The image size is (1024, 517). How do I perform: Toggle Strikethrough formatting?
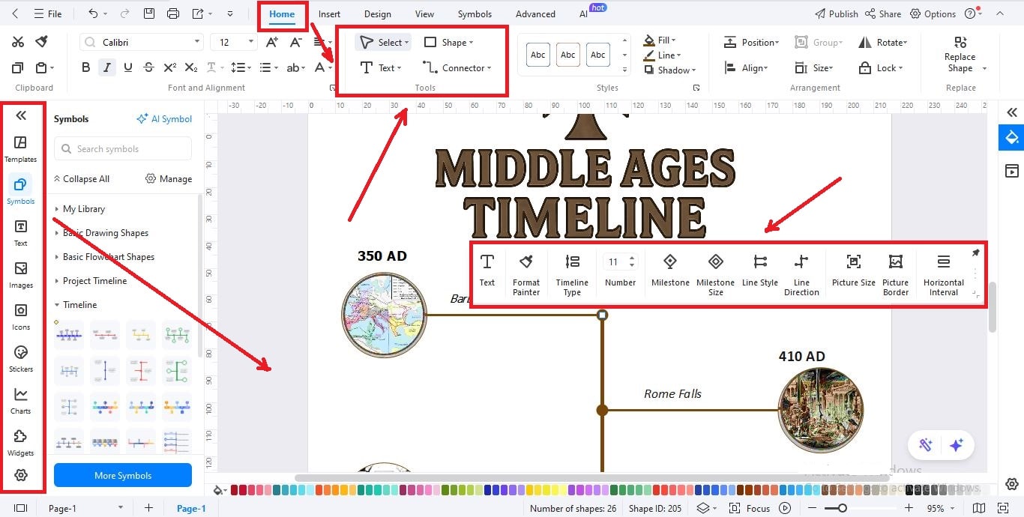point(148,67)
